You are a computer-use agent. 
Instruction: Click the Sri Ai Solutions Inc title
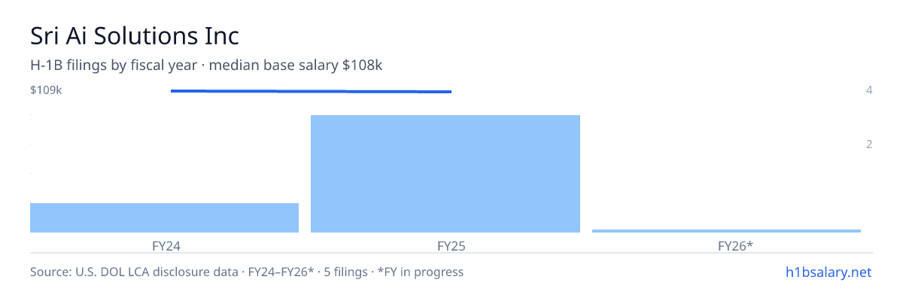[x=135, y=35]
